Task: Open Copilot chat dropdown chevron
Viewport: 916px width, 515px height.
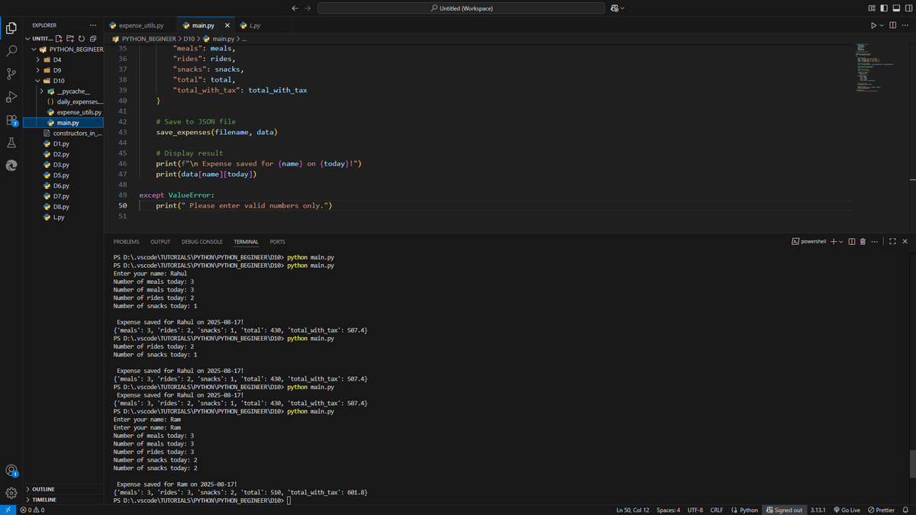Action: [x=623, y=8]
